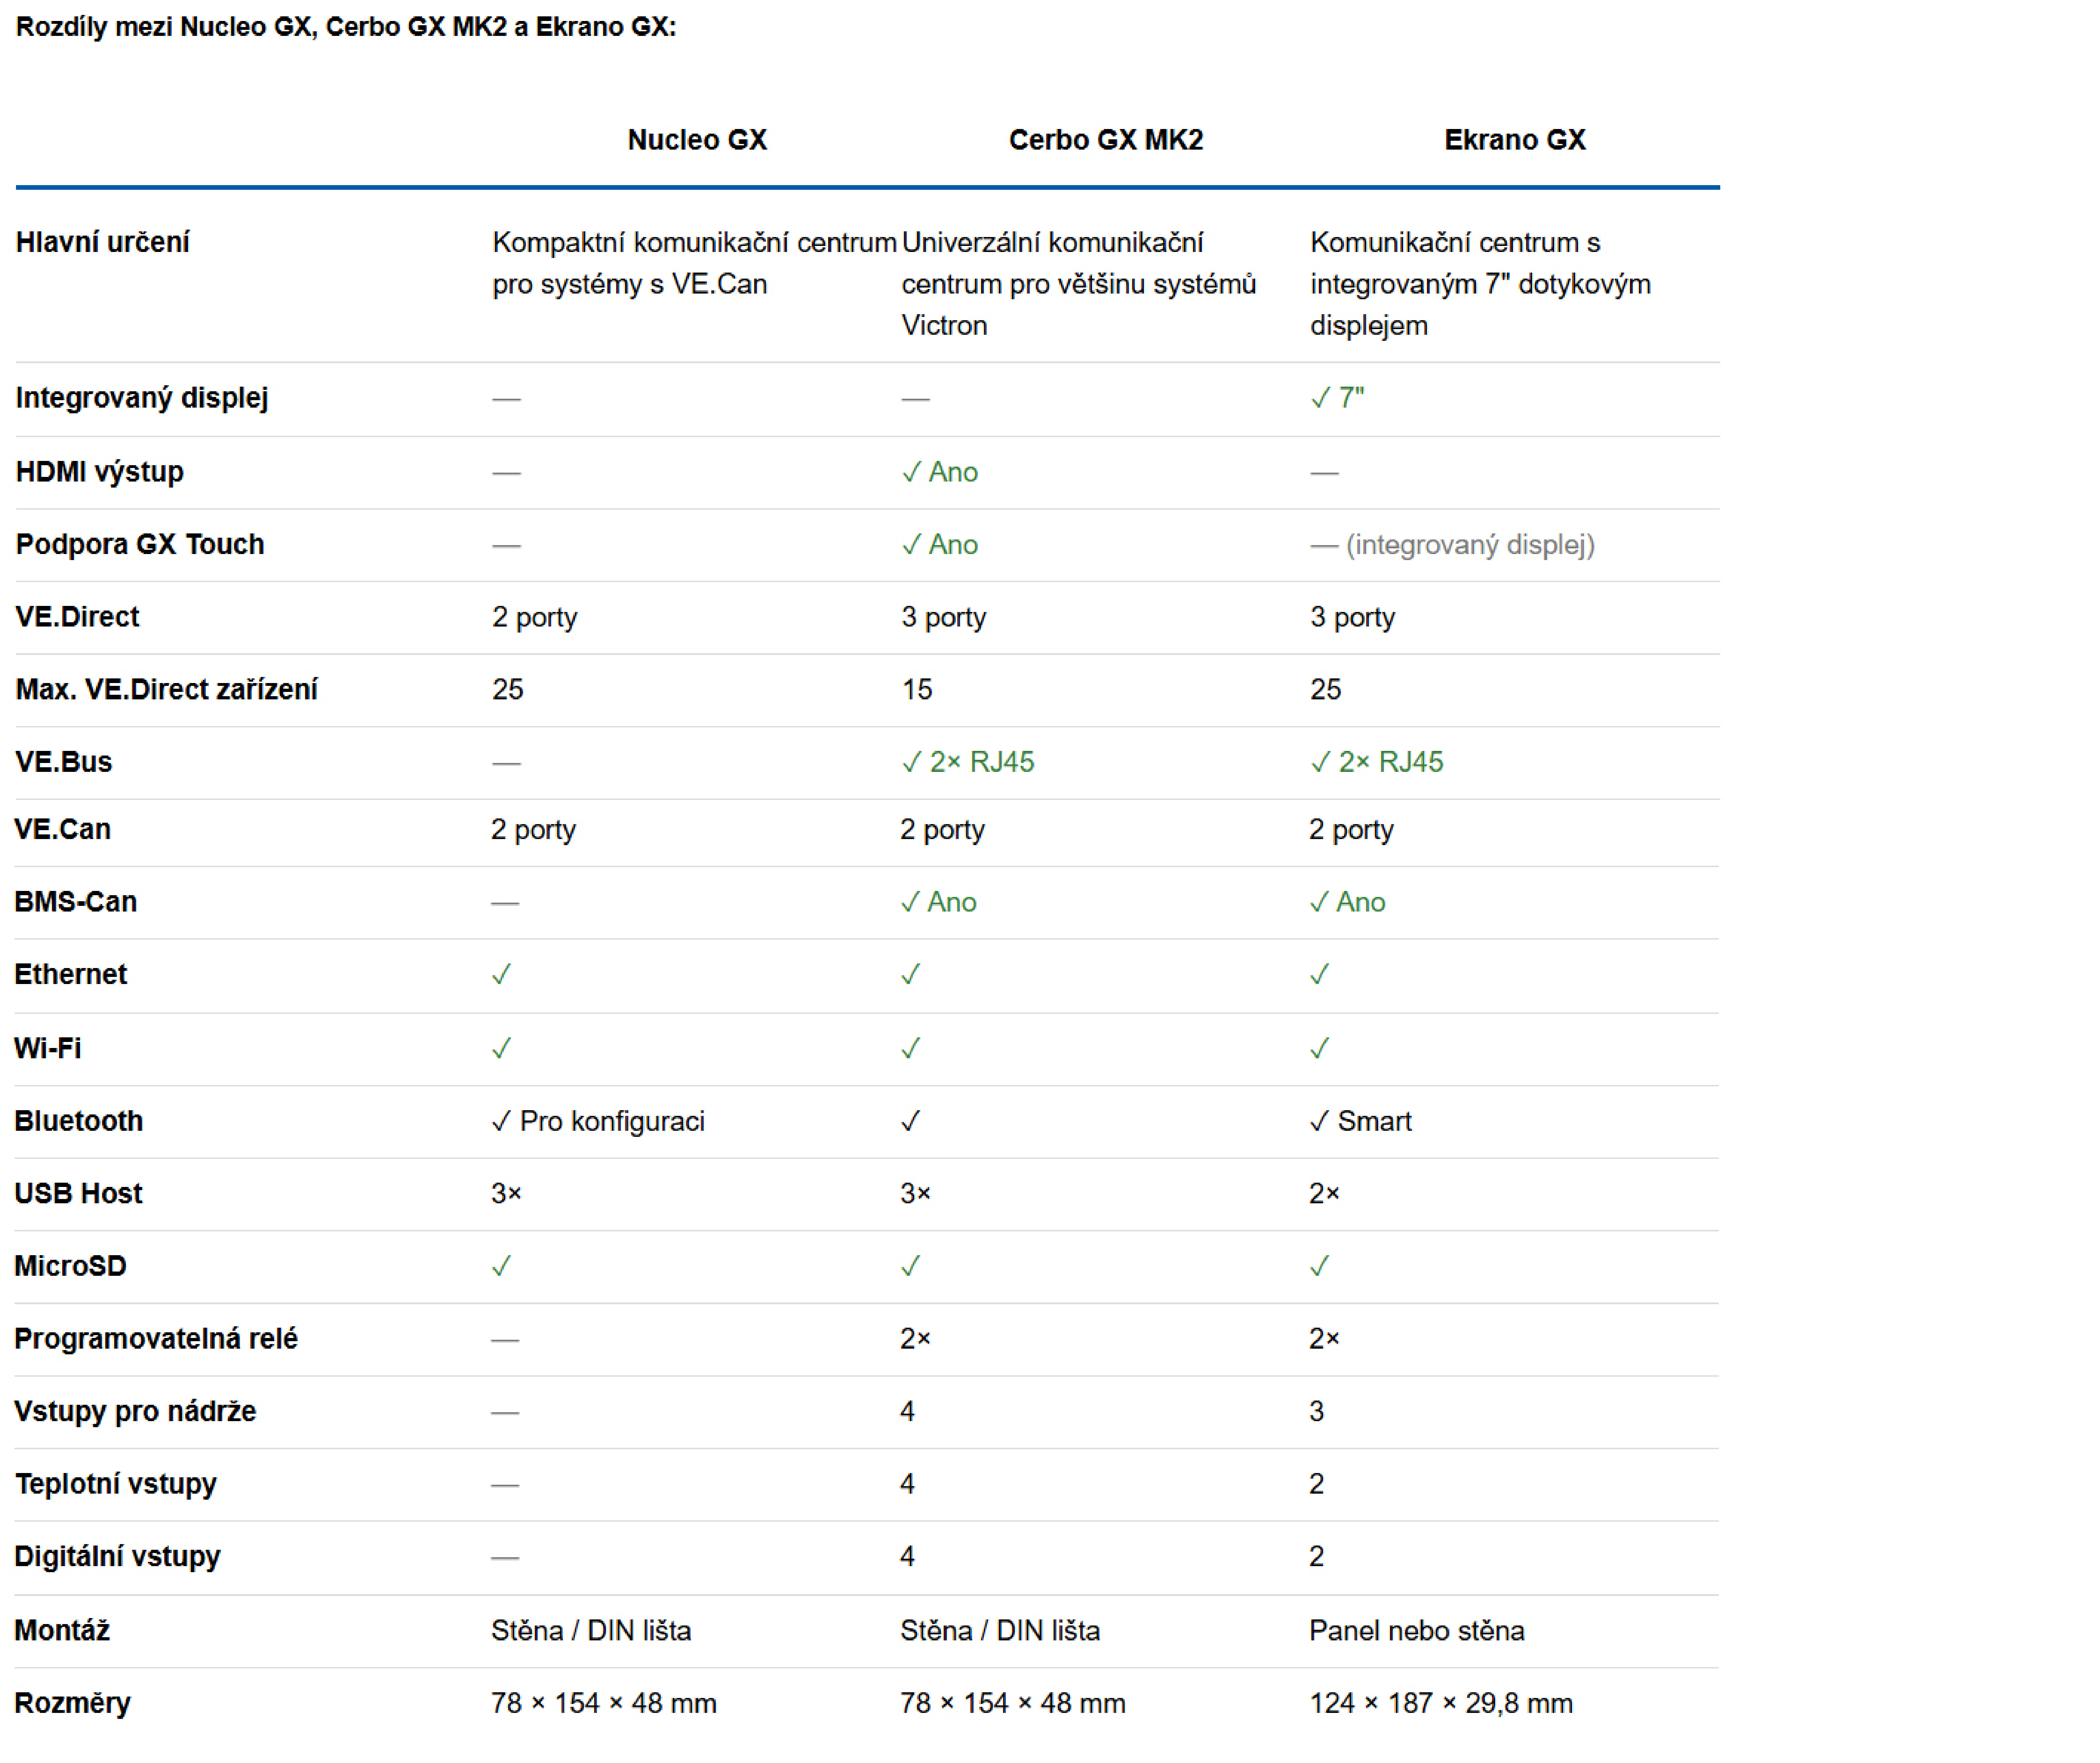Screen dimensions: 2100x1763
Task: Click the HDMI výstup Ano checkmark for Cerbo
Action: coord(940,472)
